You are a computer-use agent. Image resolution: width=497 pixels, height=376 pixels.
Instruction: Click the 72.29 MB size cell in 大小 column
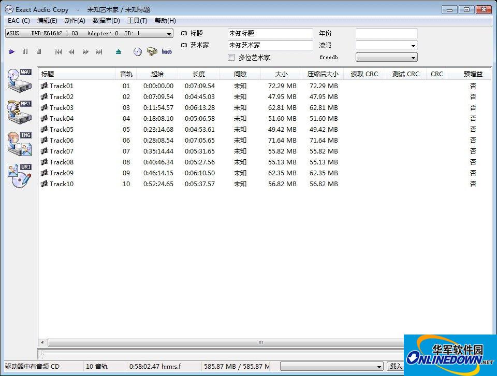pos(282,86)
